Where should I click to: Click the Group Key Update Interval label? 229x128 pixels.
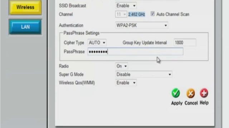click(x=145, y=43)
